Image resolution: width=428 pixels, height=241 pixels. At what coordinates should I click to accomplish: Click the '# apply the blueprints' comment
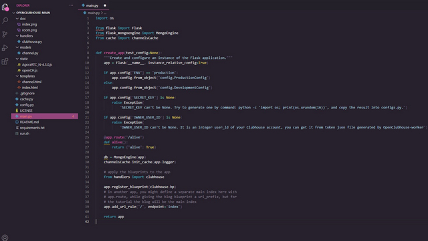tap(136, 172)
